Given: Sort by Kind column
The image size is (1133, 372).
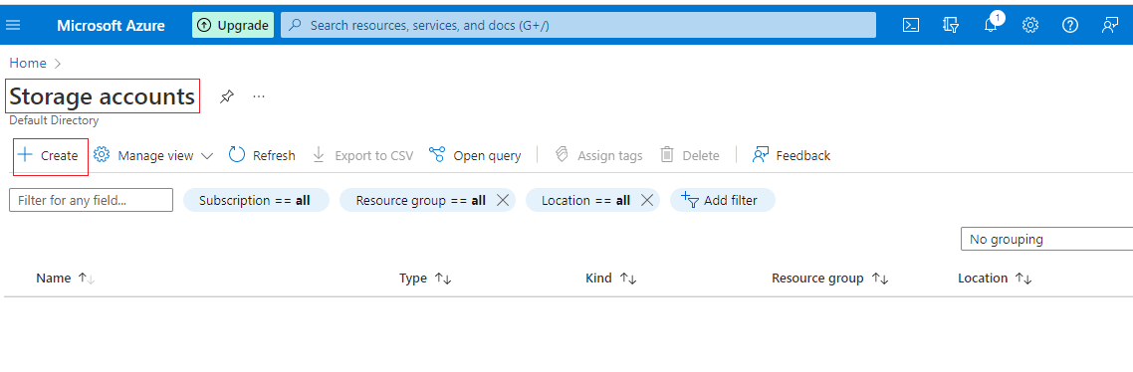Looking at the screenshot, I should pyautogui.click(x=611, y=279).
